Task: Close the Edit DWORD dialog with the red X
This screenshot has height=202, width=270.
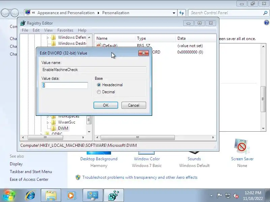Action: (143, 53)
